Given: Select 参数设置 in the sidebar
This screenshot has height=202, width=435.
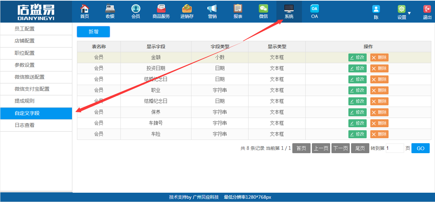Looking at the screenshot, I should click(x=36, y=65).
